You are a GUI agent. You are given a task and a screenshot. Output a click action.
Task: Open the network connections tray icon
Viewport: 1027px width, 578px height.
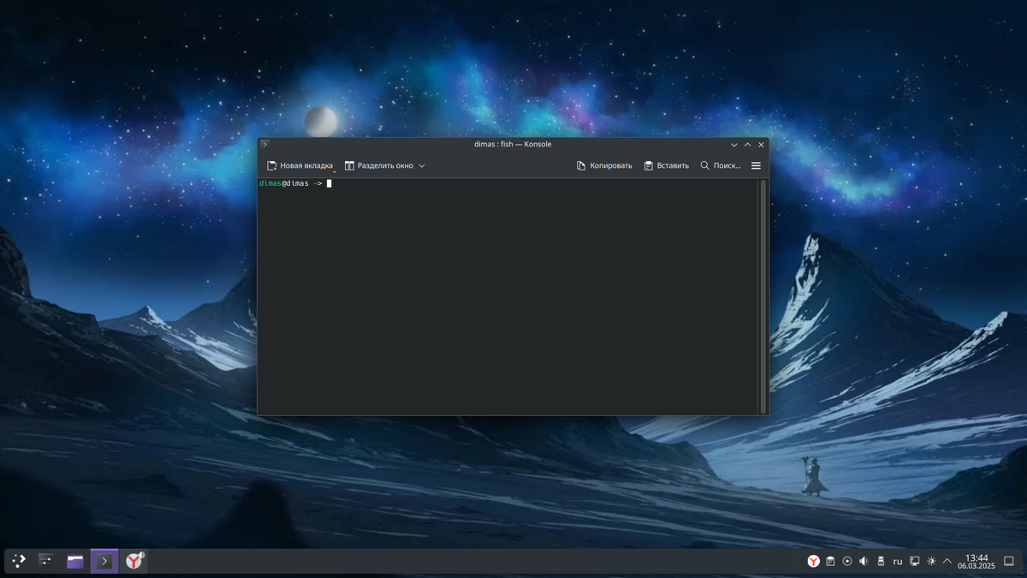point(915,562)
